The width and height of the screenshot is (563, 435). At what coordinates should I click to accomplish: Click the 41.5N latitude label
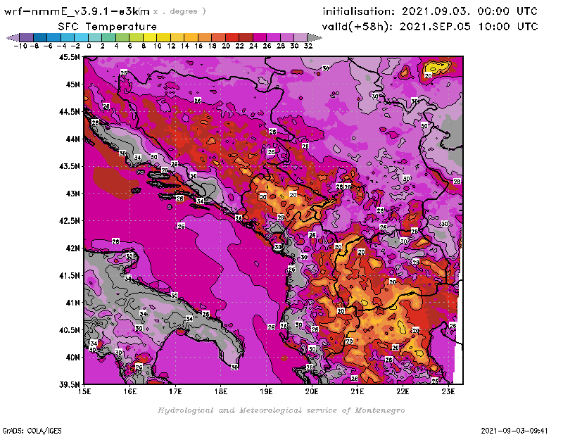tap(69, 275)
